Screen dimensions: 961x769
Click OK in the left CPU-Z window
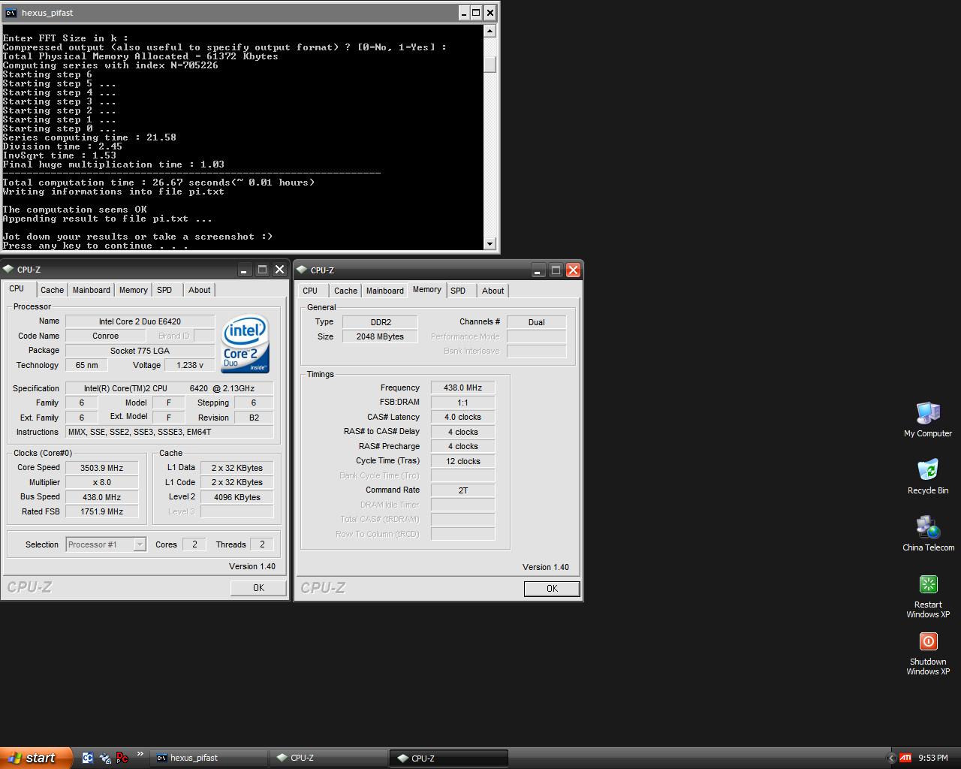(x=258, y=587)
